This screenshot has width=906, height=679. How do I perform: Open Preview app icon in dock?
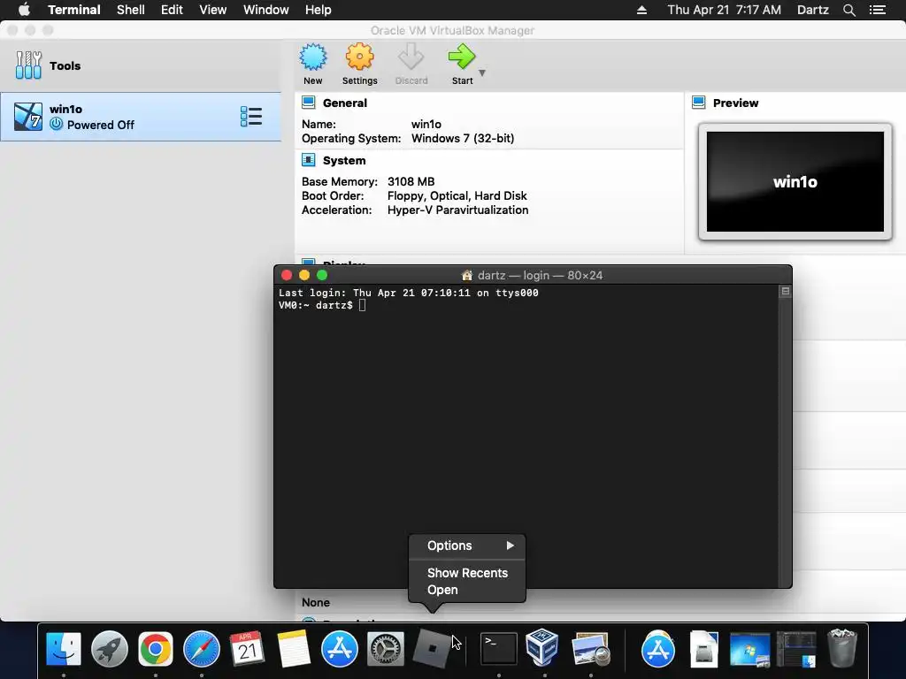pyautogui.click(x=590, y=648)
